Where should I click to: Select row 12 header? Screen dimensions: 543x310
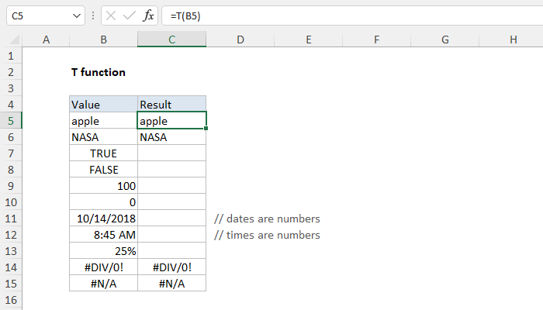(11, 235)
